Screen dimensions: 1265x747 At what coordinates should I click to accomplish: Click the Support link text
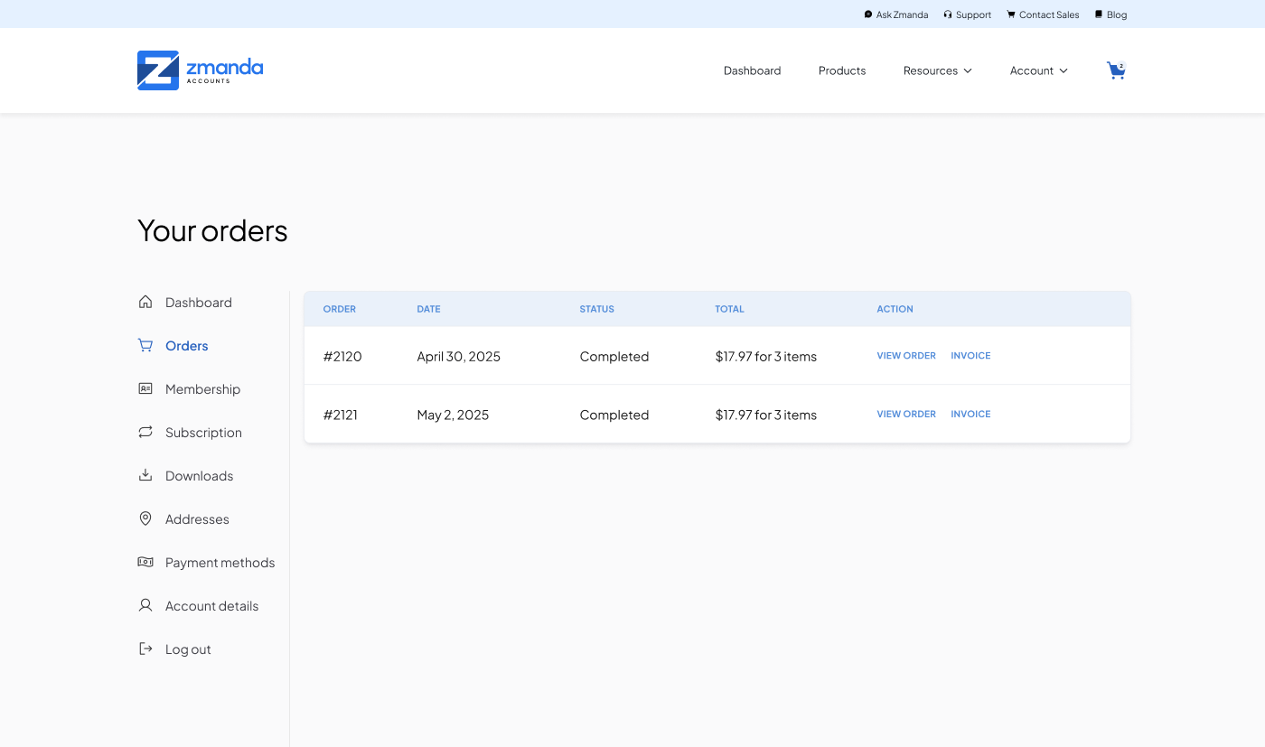point(973,14)
